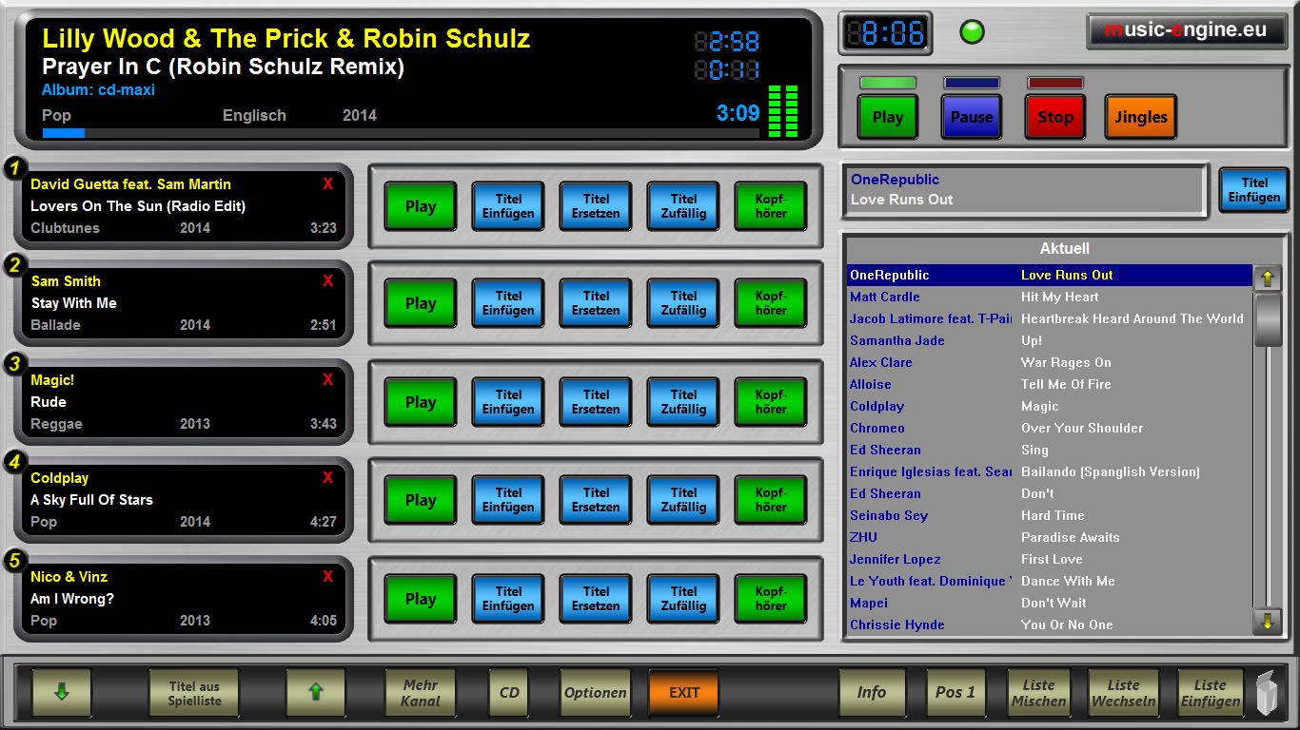
Task: Click Titel Ersetzen next to the Magic! track
Action: (595, 402)
